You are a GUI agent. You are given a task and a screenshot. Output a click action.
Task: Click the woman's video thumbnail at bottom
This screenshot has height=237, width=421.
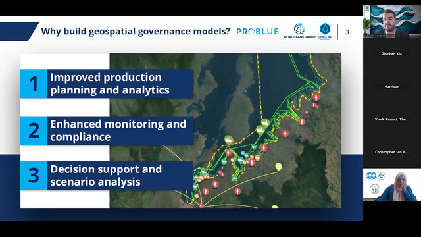coord(392,185)
